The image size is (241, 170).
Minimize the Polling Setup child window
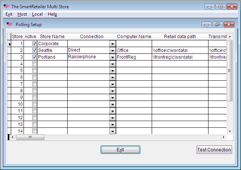[206, 24]
